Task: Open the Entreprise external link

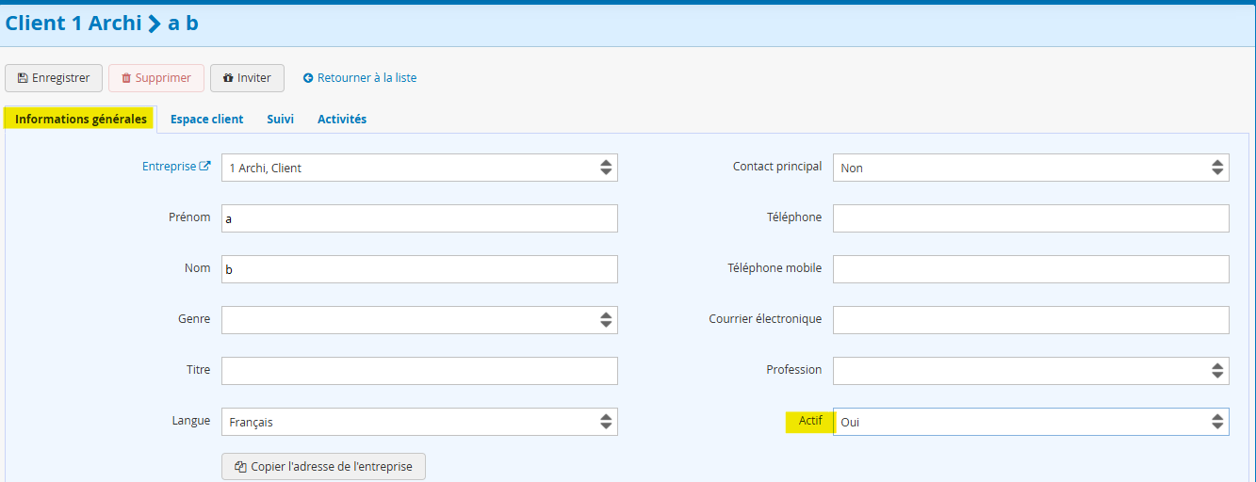Action: [176, 167]
